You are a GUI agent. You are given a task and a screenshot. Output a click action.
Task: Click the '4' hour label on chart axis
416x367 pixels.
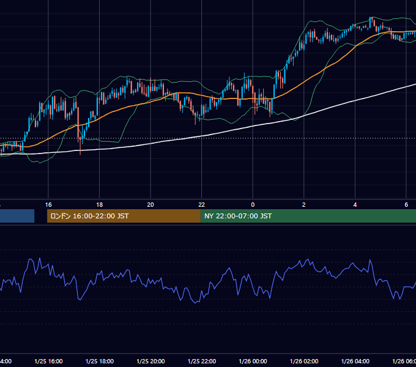pyautogui.click(x=355, y=205)
